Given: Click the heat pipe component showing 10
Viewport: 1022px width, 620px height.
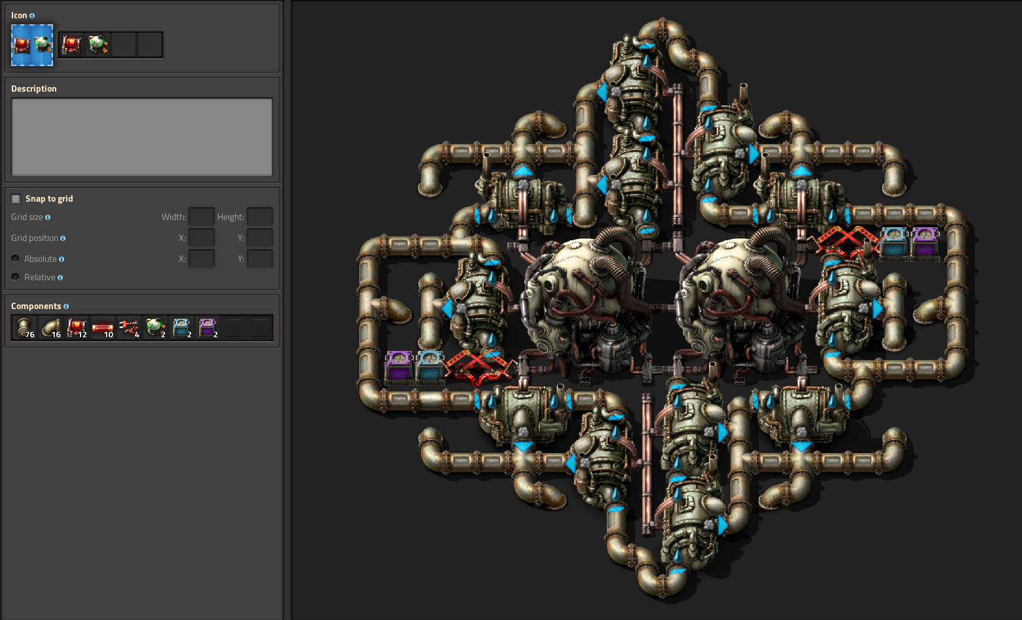Looking at the screenshot, I should coord(103,328).
